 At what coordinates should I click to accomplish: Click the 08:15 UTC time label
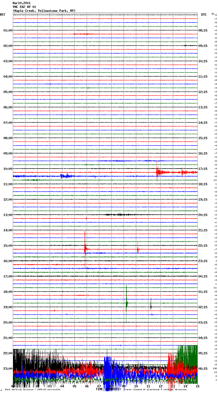click(203, 30)
